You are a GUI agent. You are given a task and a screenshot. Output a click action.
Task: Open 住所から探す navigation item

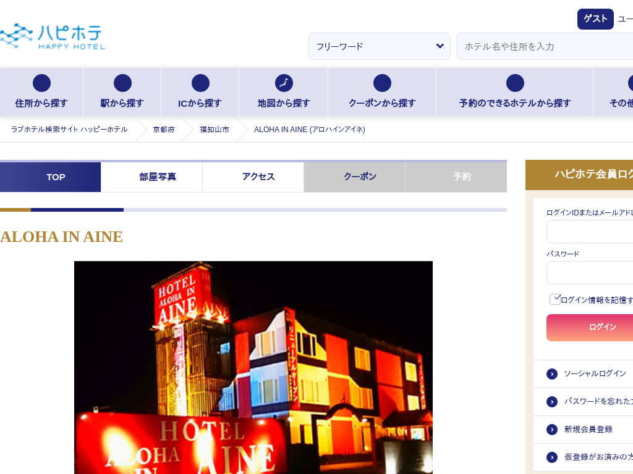pos(41,93)
